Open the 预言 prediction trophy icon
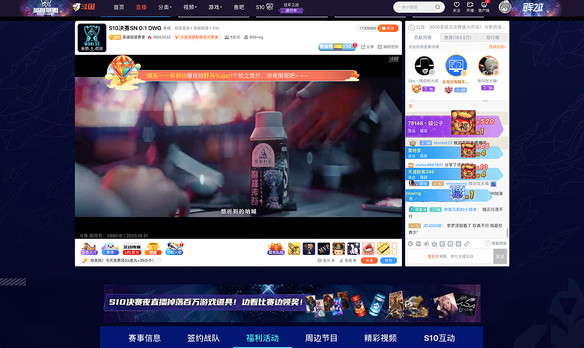Screen dimensions: 584x348 pyautogui.click(x=153, y=249)
